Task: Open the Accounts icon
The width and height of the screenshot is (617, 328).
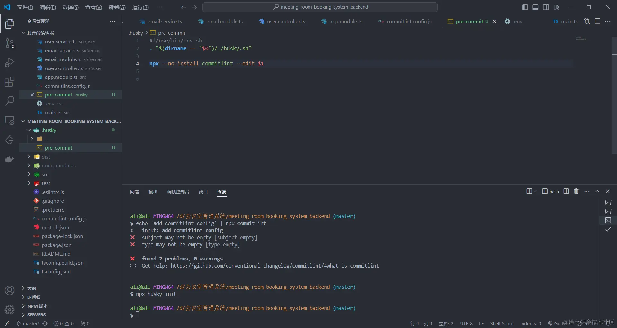Action: coord(10,290)
